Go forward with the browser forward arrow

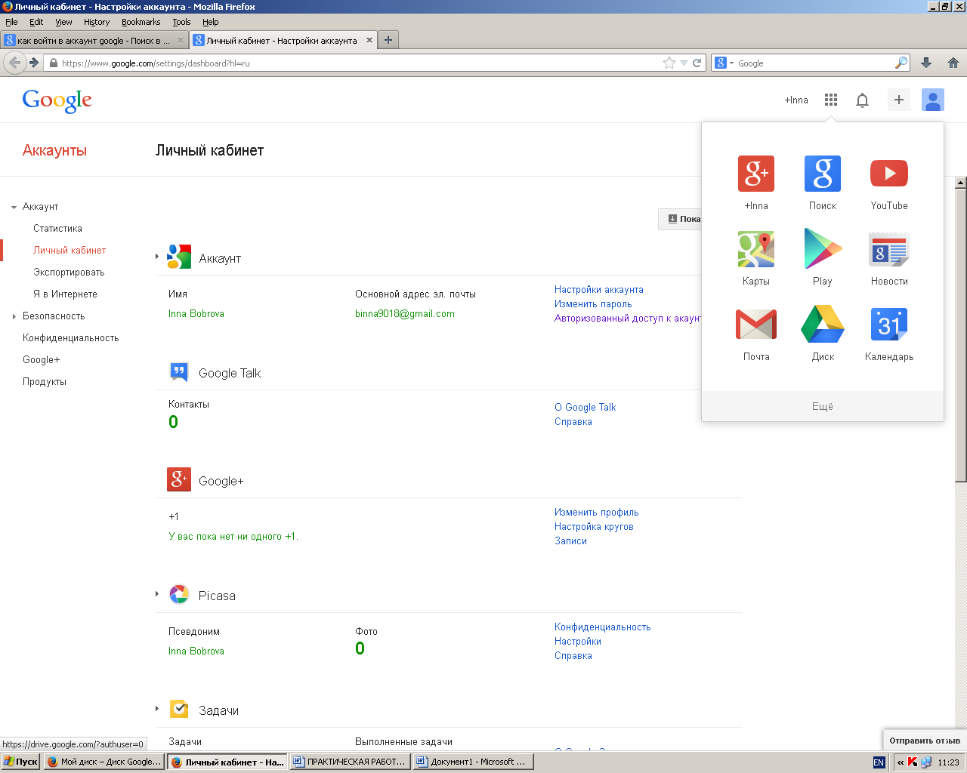34,63
